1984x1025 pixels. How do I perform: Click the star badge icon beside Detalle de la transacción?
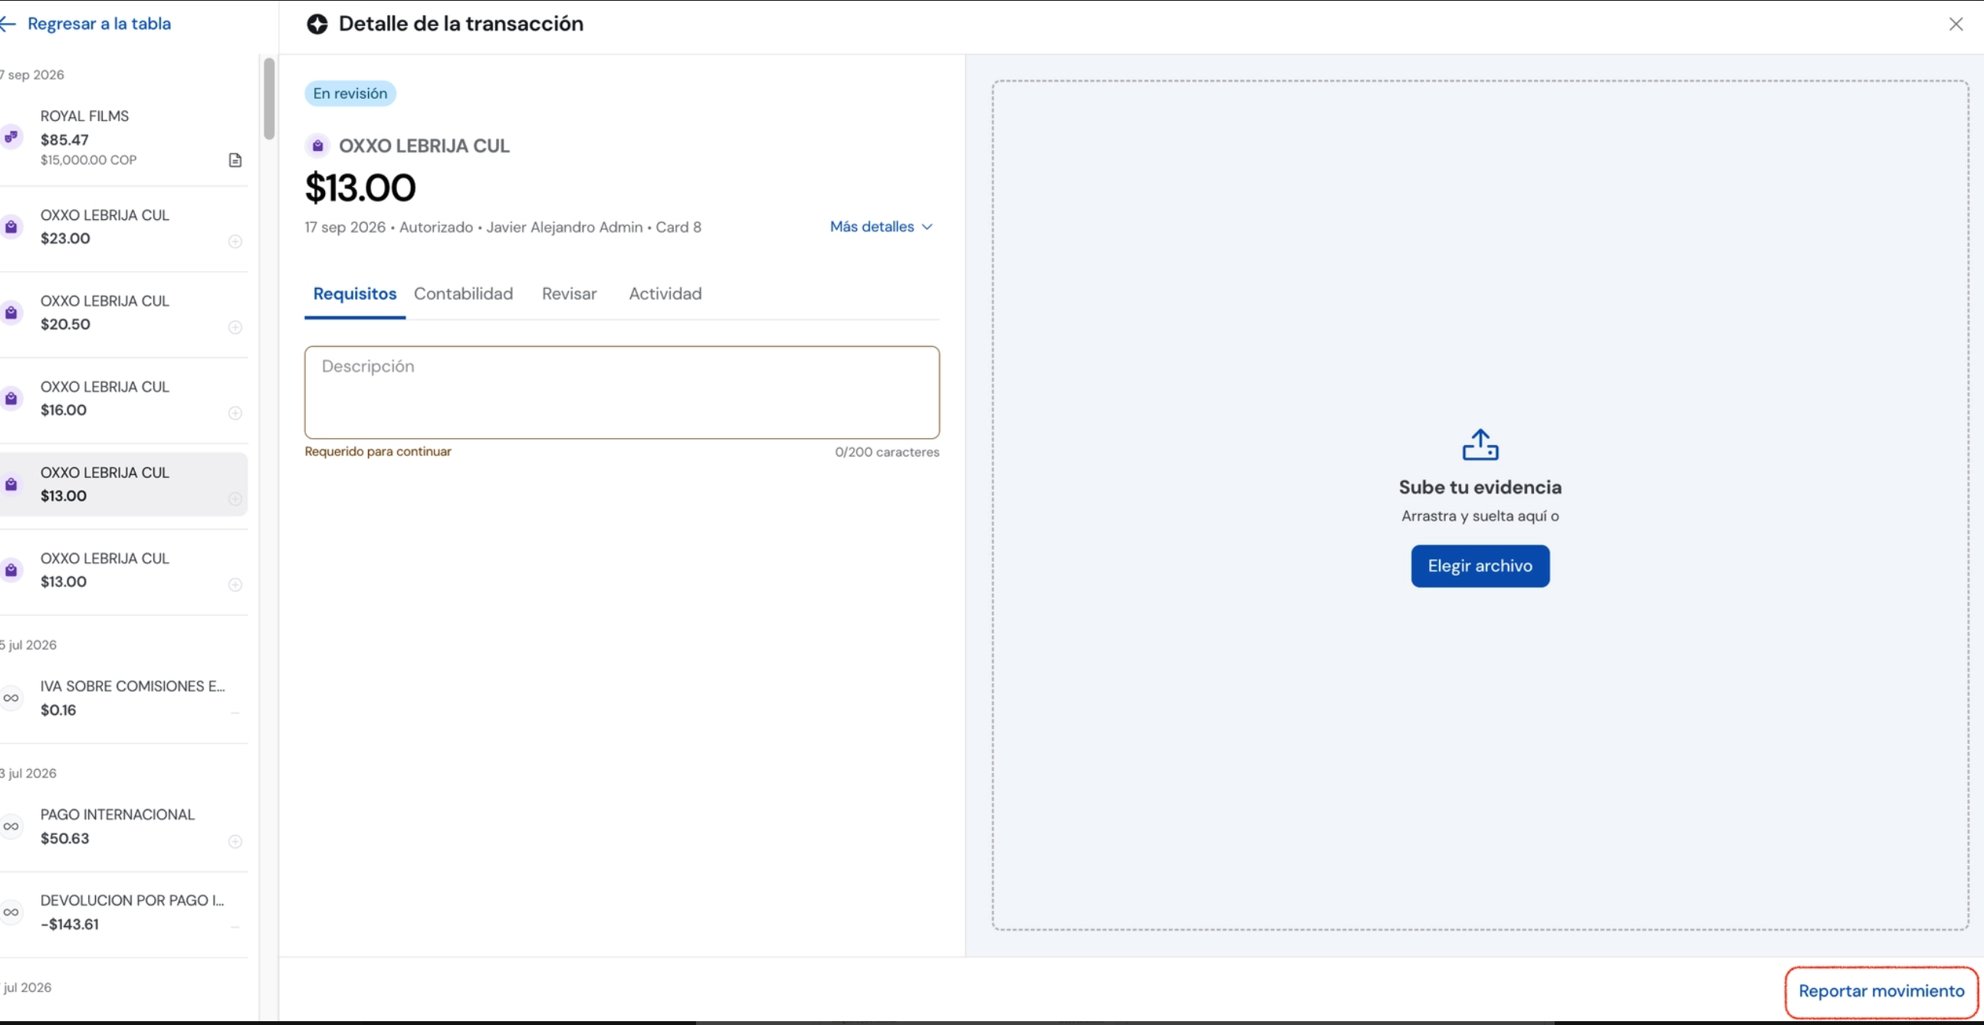pos(317,24)
